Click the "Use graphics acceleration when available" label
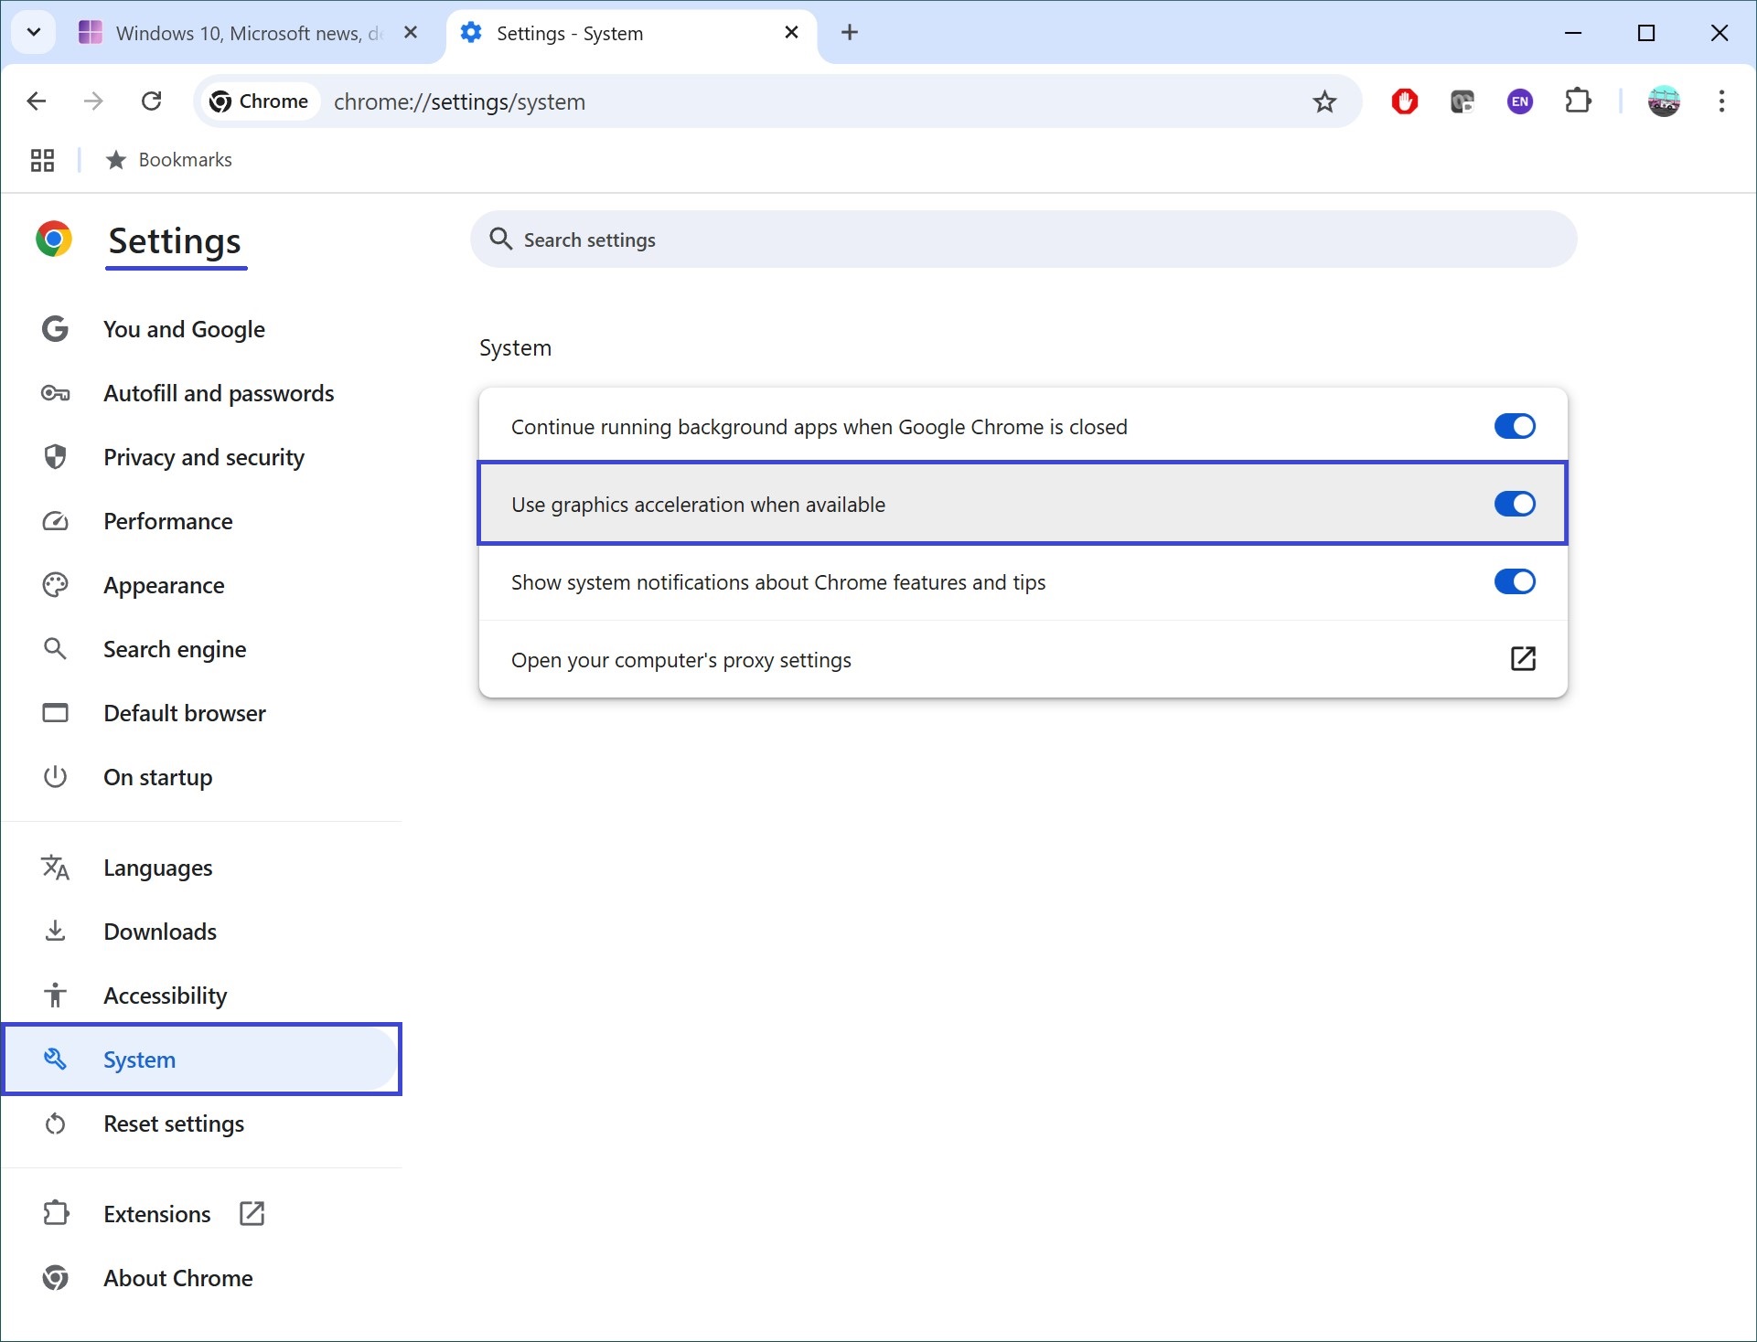The width and height of the screenshot is (1757, 1342). [698, 505]
